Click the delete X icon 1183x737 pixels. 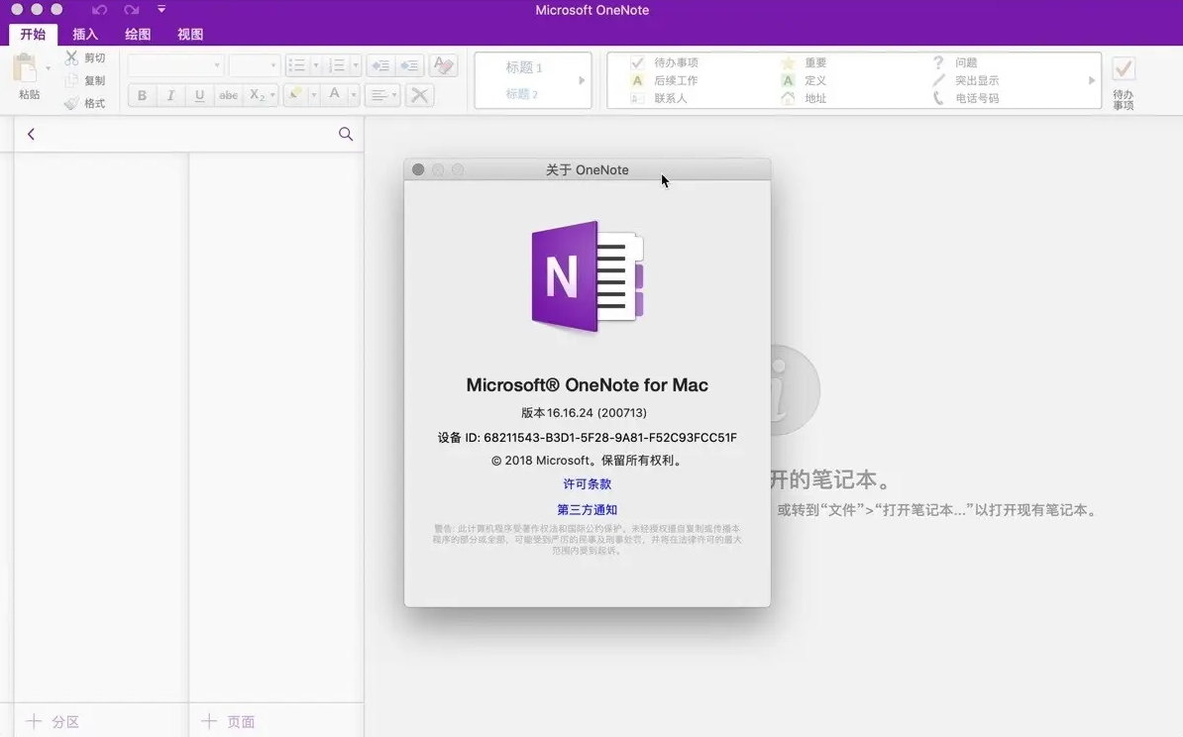point(419,95)
